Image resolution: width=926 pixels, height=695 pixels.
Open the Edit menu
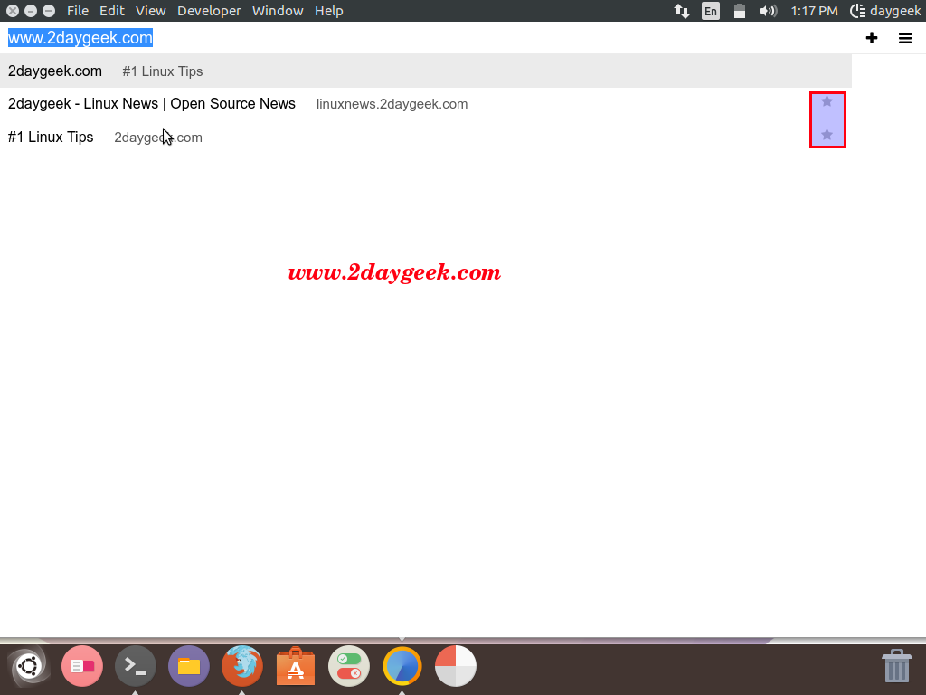[x=111, y=11]
